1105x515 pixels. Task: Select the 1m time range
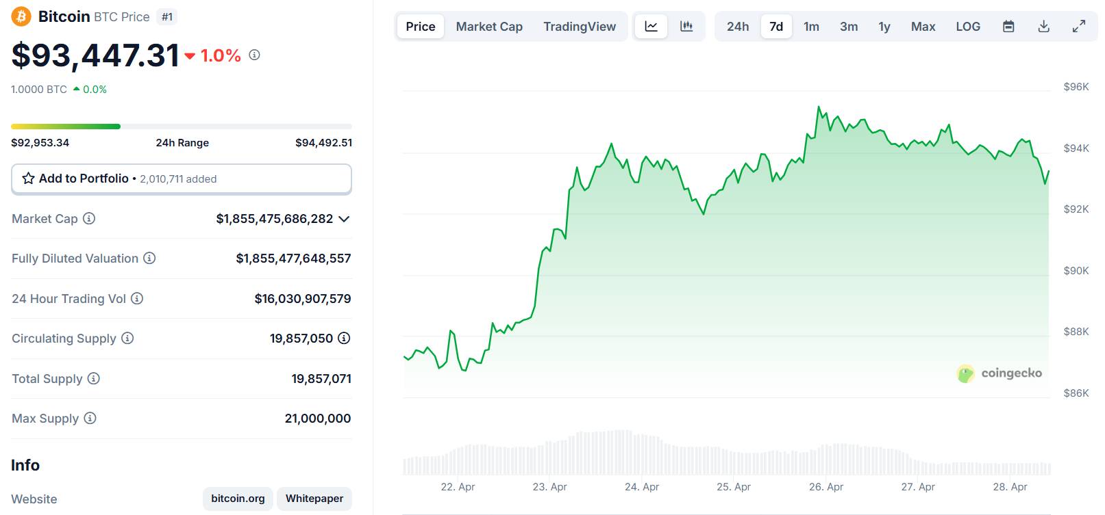811,27
